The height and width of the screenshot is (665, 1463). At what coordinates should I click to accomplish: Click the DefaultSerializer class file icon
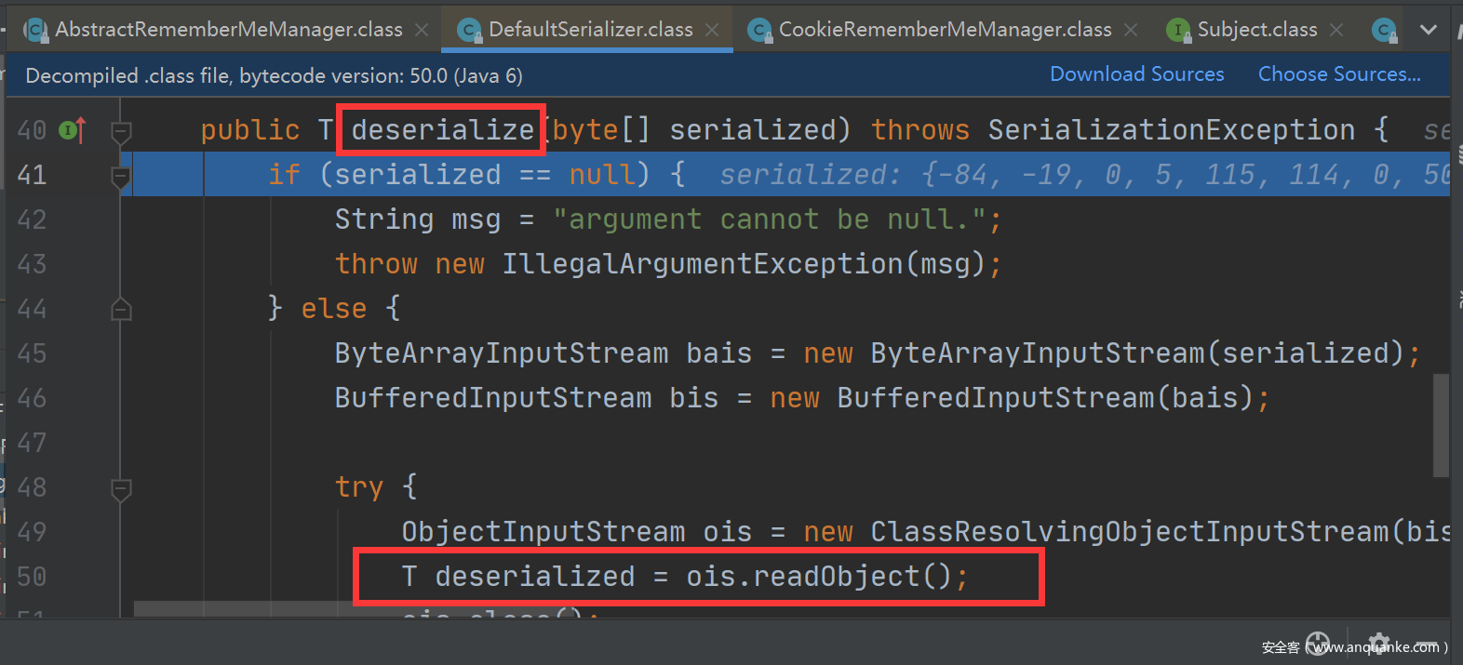coord(470,31)
